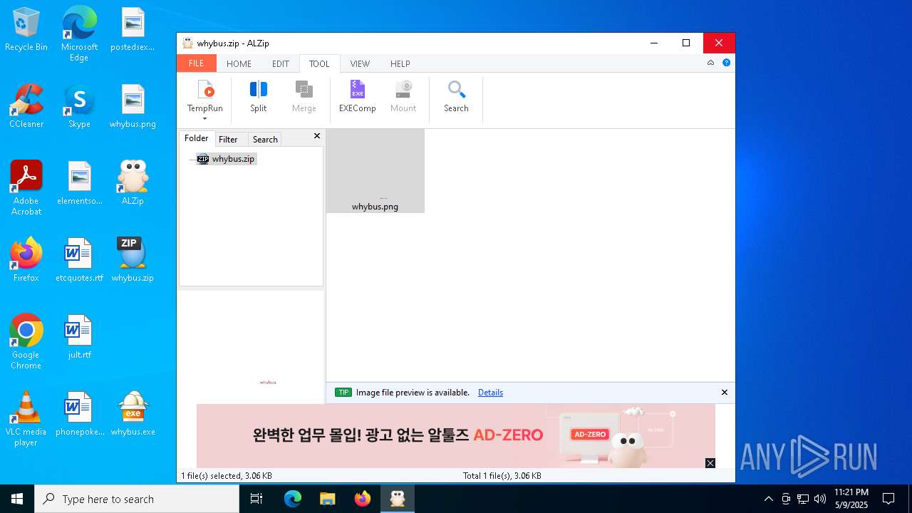Open Edge from the taskbar
This screenshot has width=912, height=513.
click(x=293, y=499)
